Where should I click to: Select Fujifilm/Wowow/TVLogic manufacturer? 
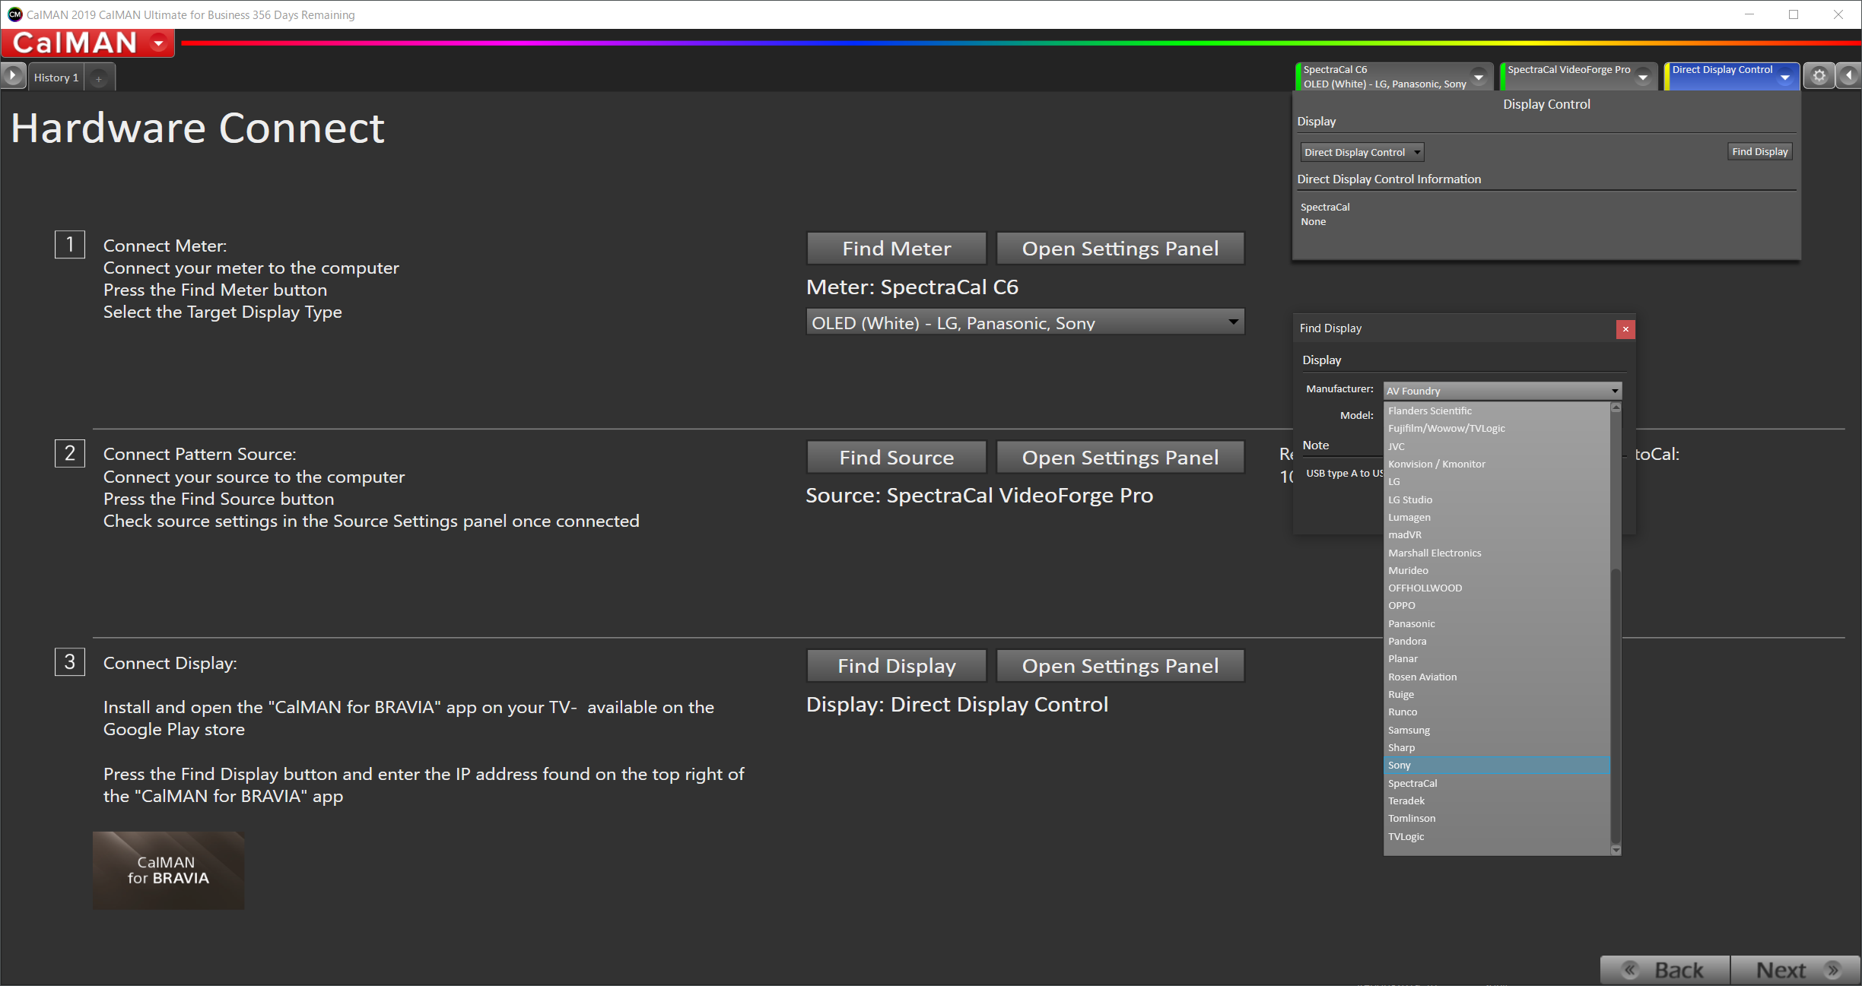tap(1497, 428)
